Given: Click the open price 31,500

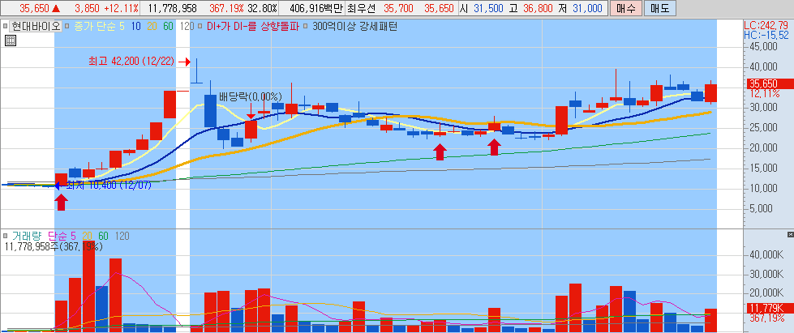Looking at the screenshot, I should tap(488, 9).
